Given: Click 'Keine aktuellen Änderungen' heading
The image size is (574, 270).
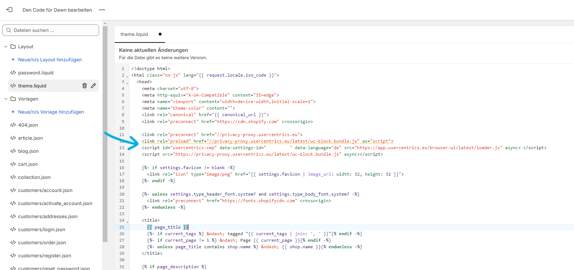Looking at the screenshot, I should click(154, 50).
